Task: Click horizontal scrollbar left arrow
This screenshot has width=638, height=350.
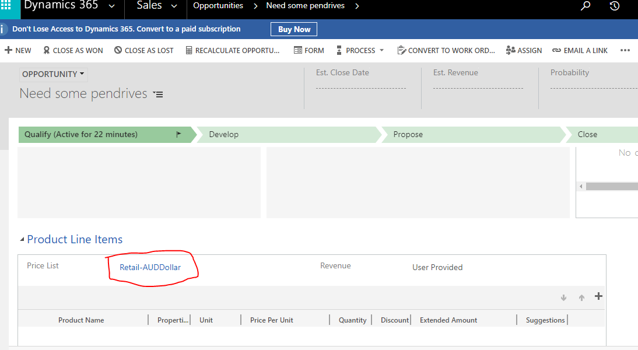Action: click(x=581, y=187)
